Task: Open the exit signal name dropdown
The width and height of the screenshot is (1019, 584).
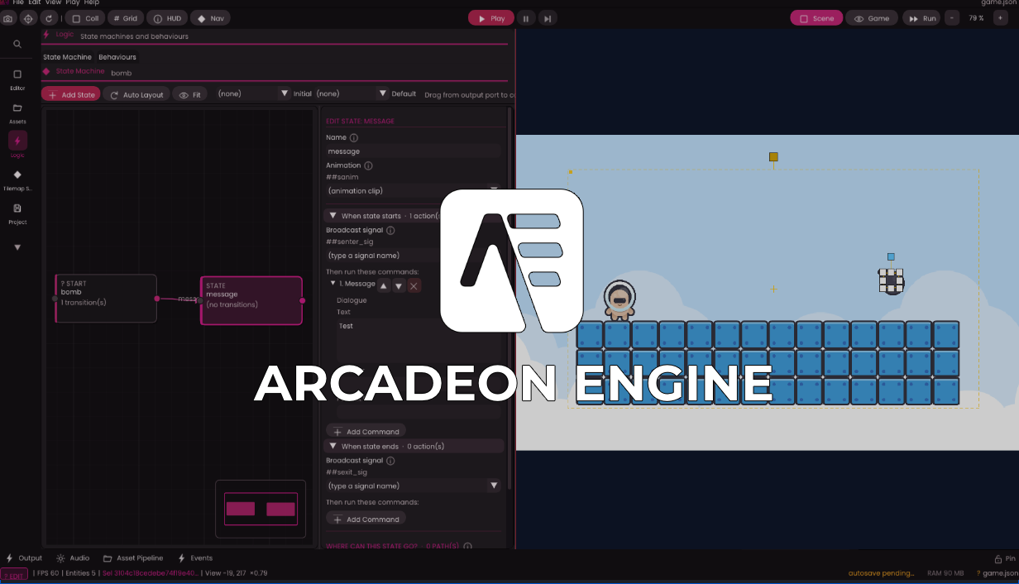Action: coord(413,486)
